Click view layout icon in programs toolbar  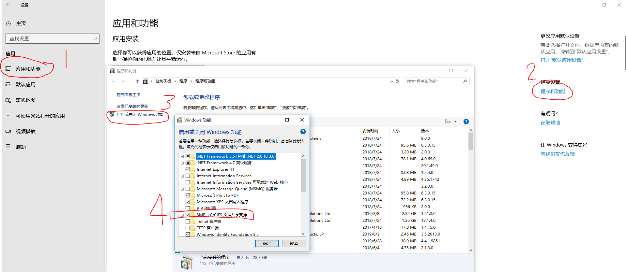coord(448,122)
